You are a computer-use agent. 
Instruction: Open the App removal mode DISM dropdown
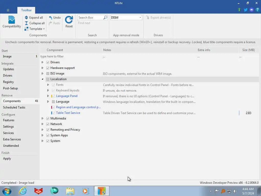(x=126, y=18)
